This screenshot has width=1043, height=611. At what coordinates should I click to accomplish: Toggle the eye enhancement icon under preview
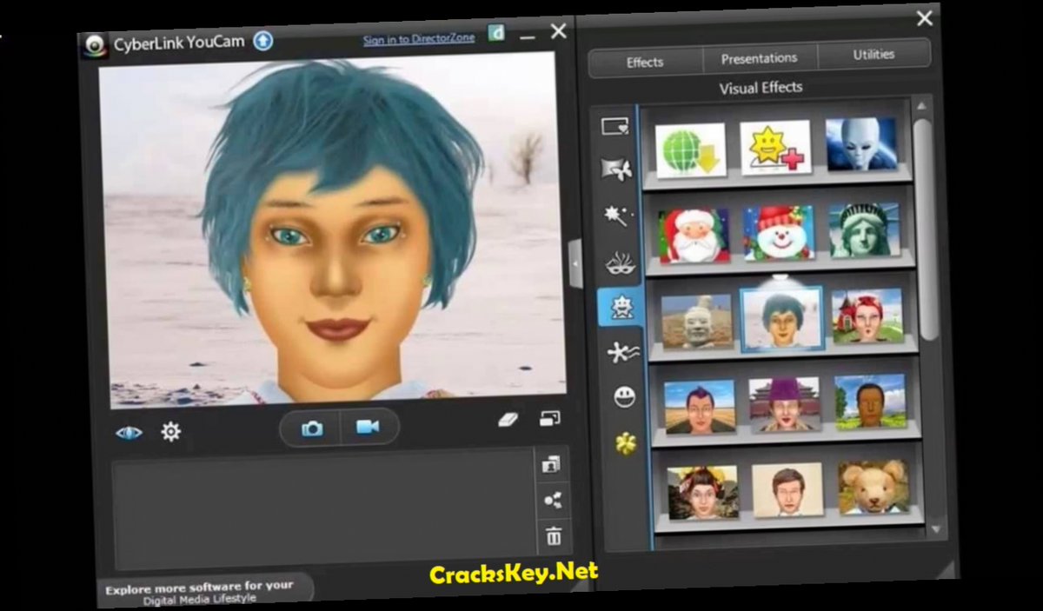point(129,432)
